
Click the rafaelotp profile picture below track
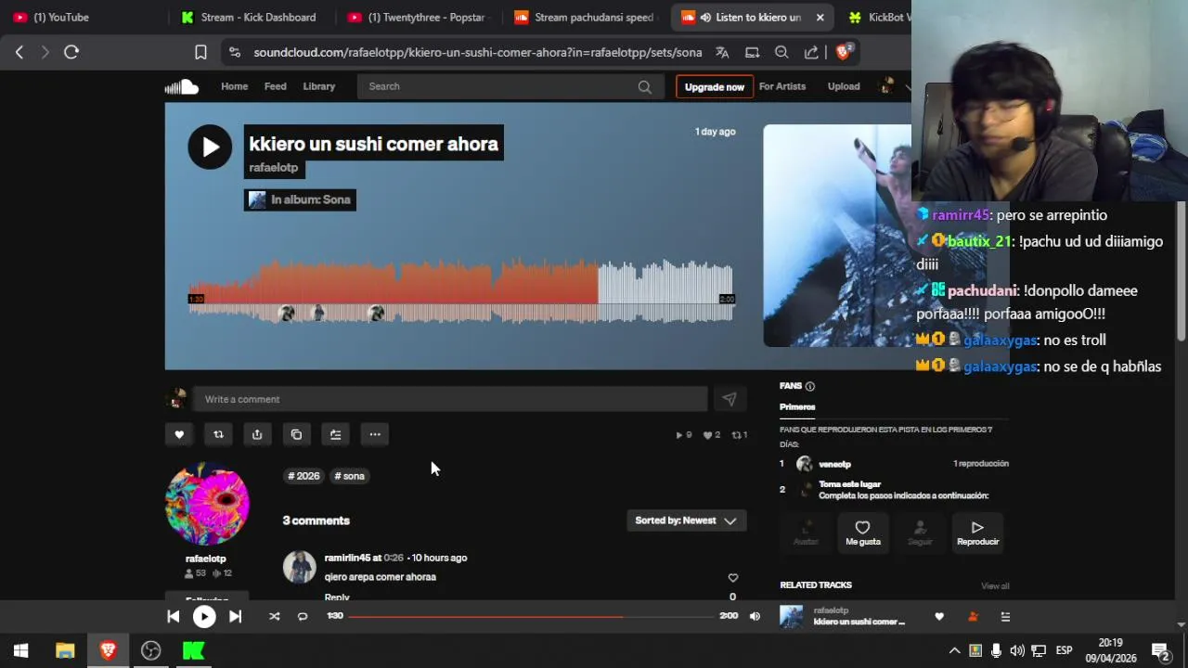[207, 504]
